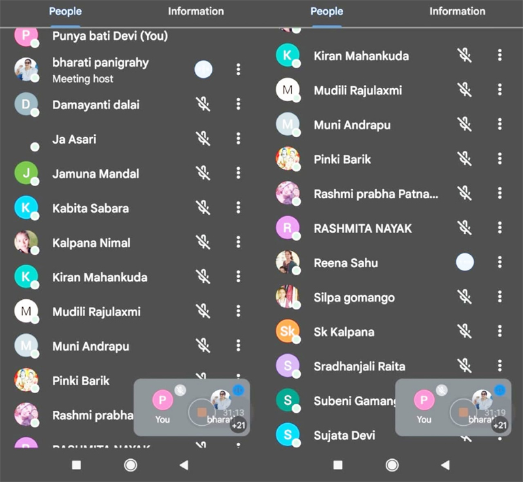Open the three-dot menu for Kalpana Nimal
The height and width of the screenshot is (482, 523).
tap(239, 242)
